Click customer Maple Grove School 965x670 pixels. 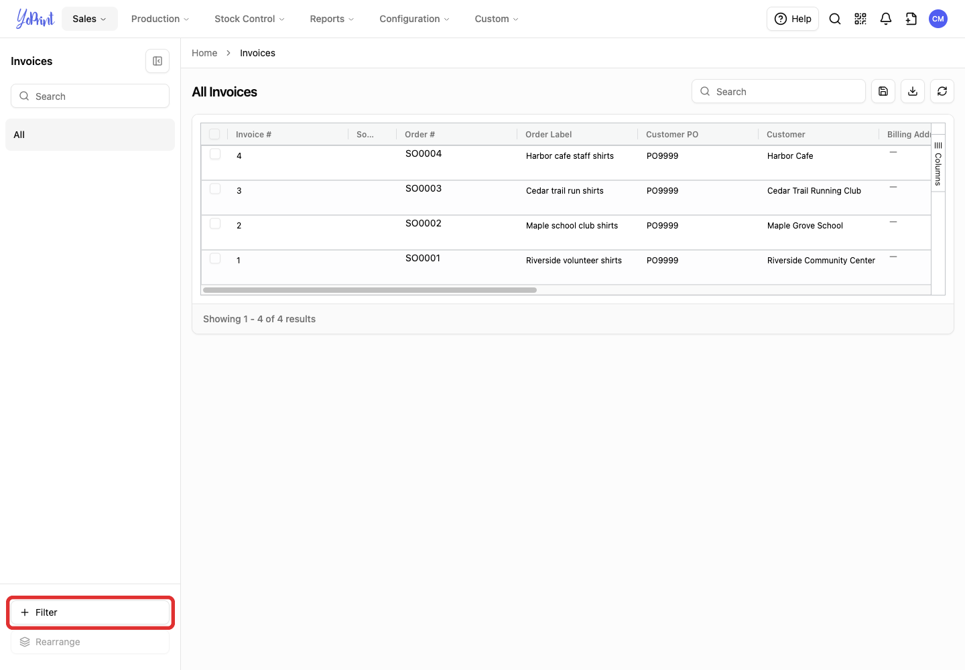(805, 226)
